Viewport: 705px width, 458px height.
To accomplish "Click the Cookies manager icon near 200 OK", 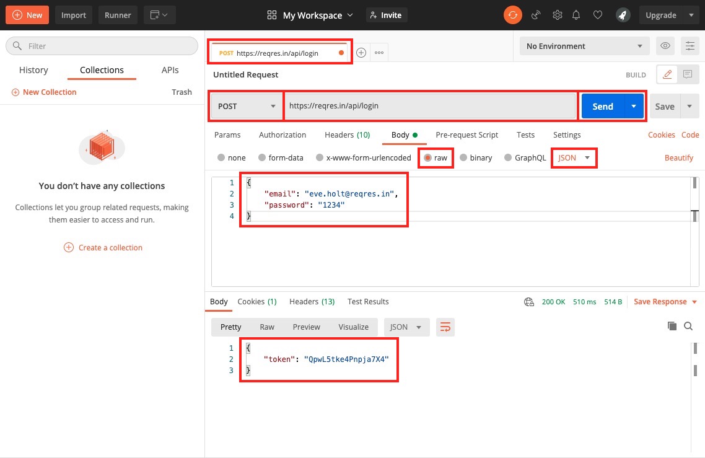I will (529, 302).
